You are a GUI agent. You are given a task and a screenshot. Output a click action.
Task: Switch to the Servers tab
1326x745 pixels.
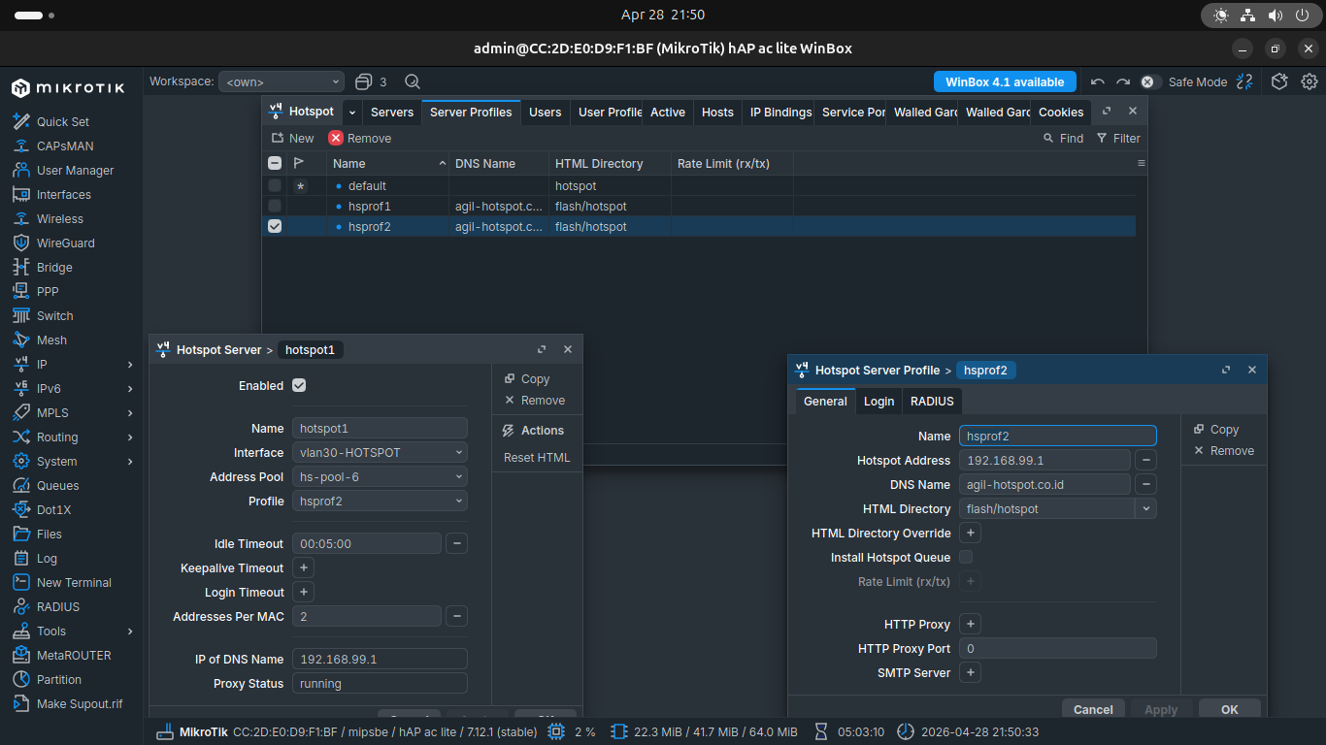pos(392,113)
